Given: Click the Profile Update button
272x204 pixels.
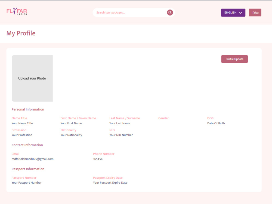Looking at the screenshot, I should point(234,59).
